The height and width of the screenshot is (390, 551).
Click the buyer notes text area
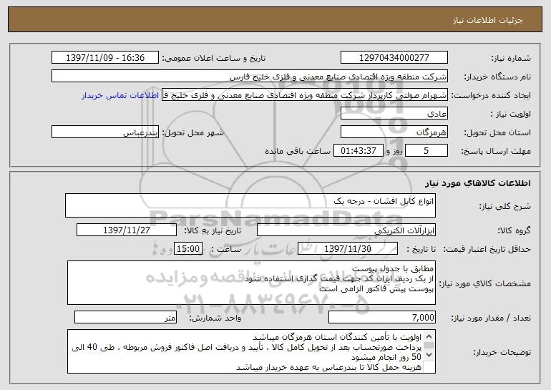(x=251, y=351)
